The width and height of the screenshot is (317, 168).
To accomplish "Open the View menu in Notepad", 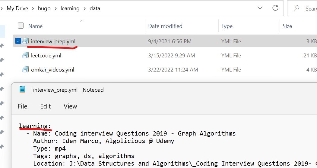I will tap(70, 106).
